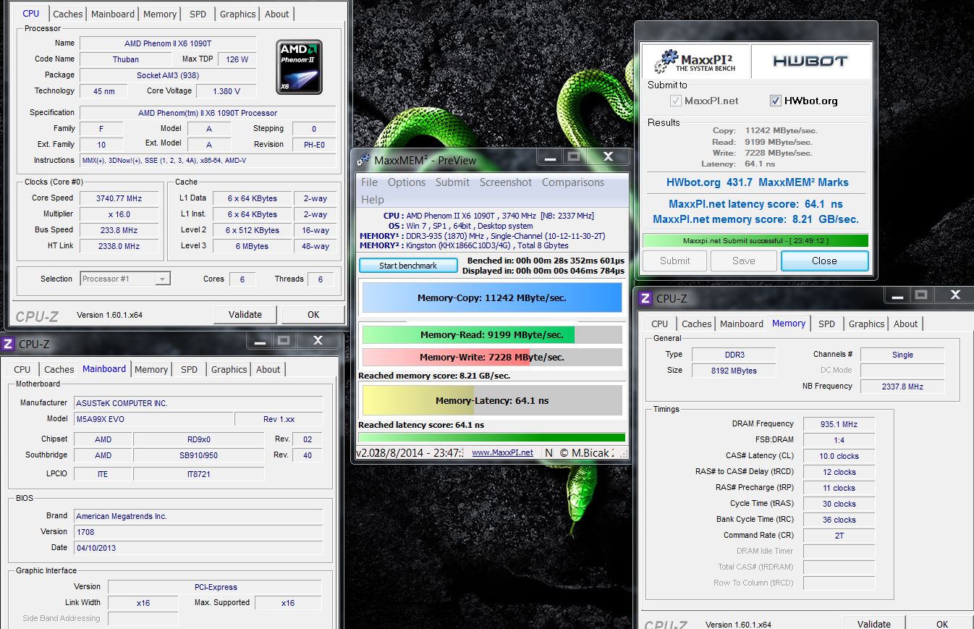
Task: Click OK in CPU-Z Memory window
Action: pyautogui.click(x=941, y=623)
